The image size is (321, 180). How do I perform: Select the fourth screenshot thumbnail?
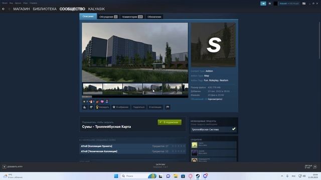152,89
